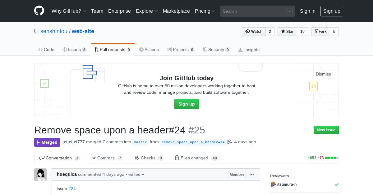
Task: Open the Files changed tab
Action: point(196,158)
